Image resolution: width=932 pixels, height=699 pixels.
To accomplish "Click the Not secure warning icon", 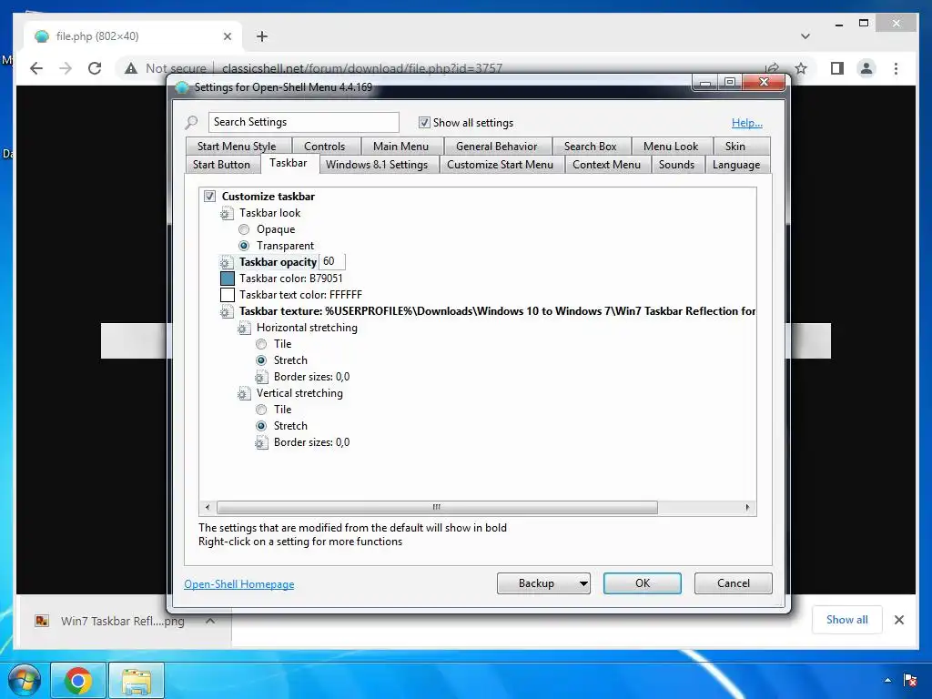I will 131,68.
